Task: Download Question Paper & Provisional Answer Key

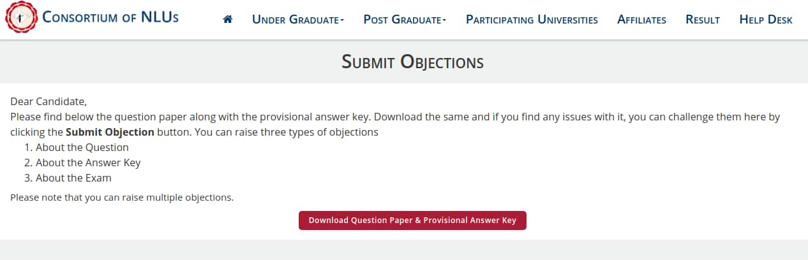Action: pos(412,220)
